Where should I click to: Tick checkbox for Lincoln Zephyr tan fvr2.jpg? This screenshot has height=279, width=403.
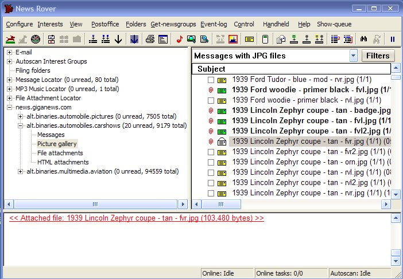(211, 152)
